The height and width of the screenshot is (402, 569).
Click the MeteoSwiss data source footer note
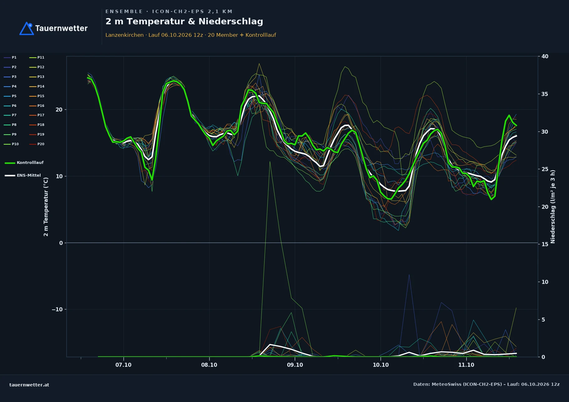(486, 384)
